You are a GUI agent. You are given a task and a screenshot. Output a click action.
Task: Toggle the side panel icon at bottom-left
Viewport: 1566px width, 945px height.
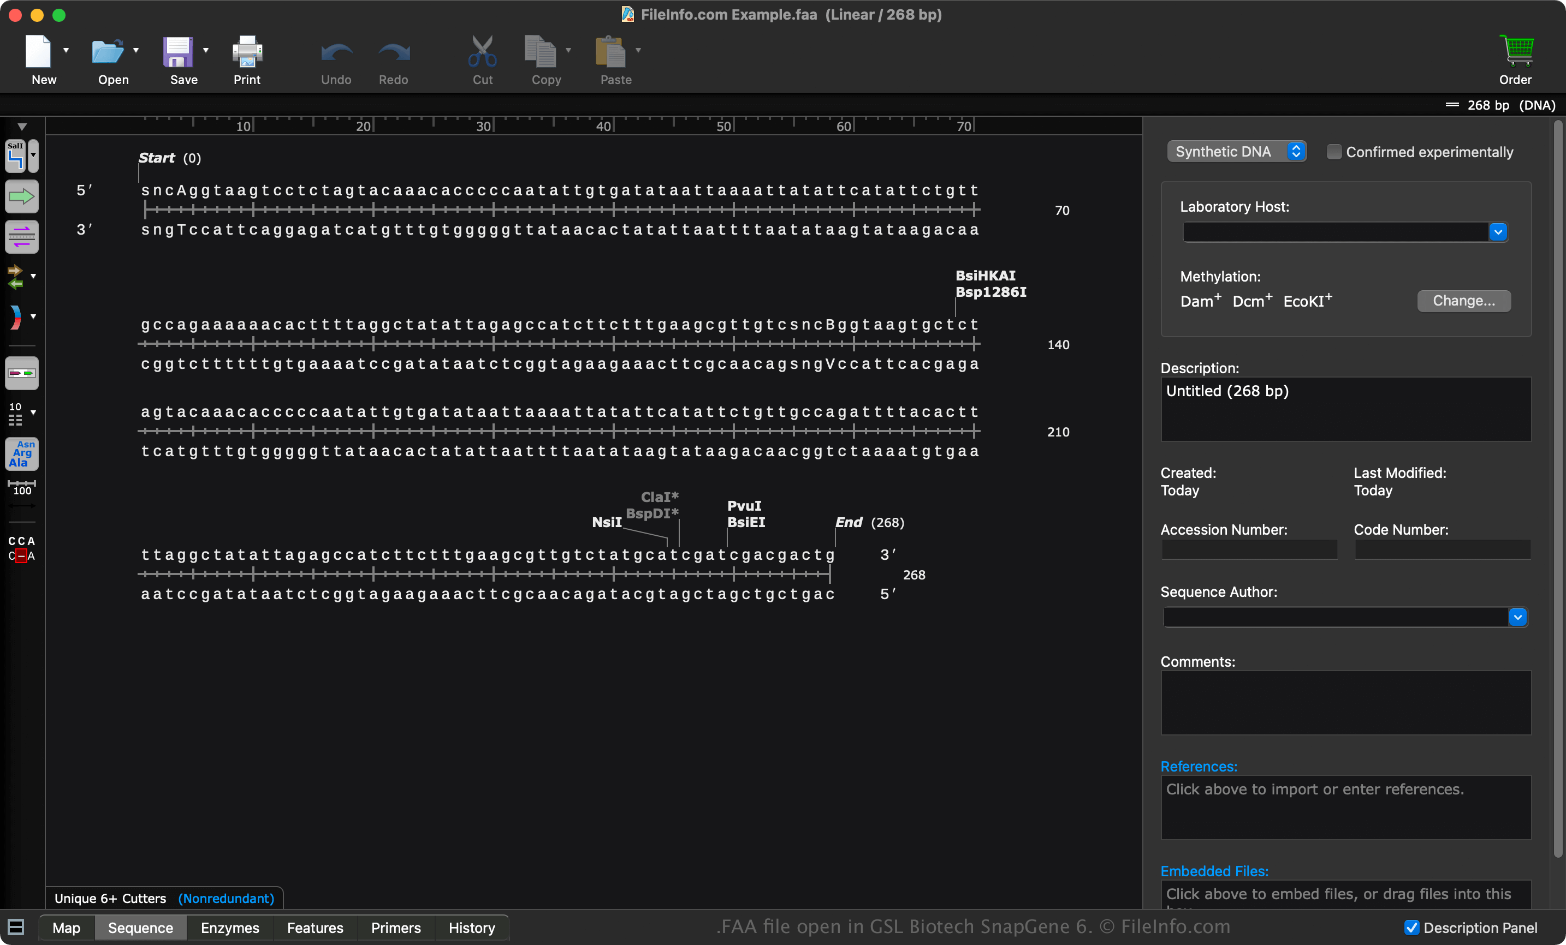[16, 927]
